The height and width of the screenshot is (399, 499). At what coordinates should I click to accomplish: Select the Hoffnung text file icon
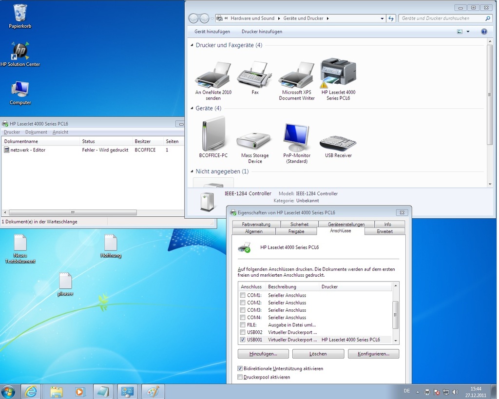(111, 246)
